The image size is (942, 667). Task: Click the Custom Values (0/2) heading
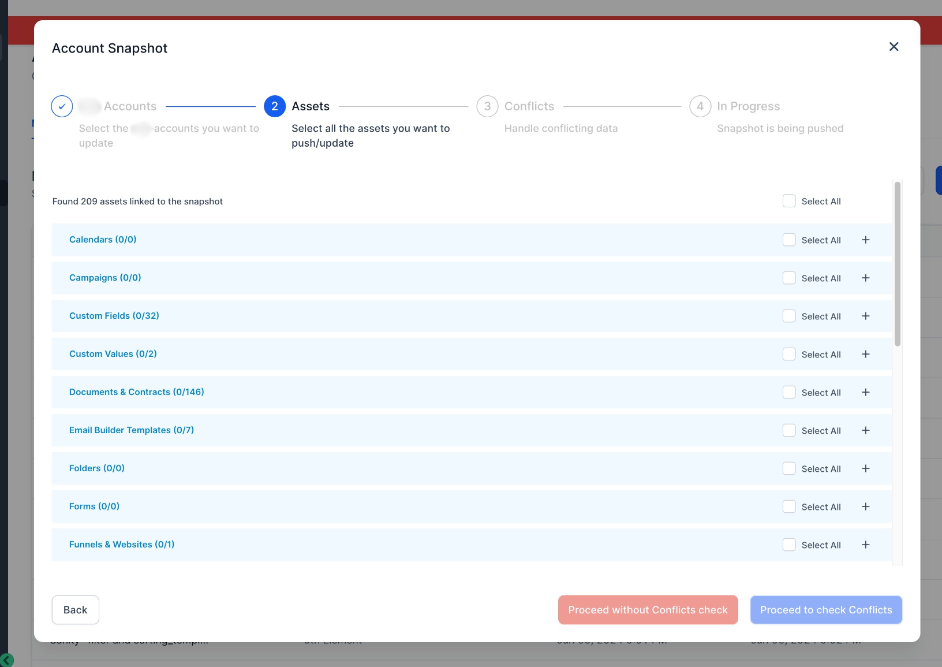[x=113, y=354]
